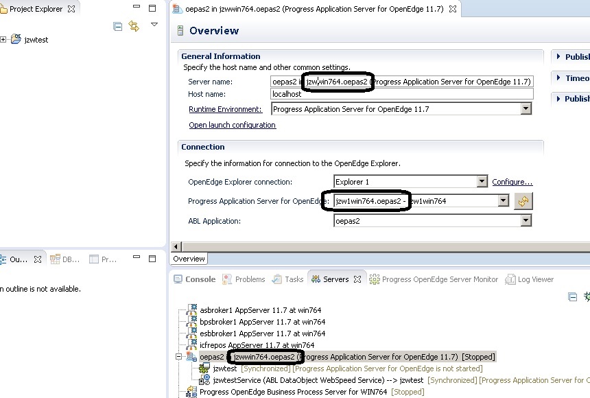Image resolution: width=590 pixels, height=398 pixels.
Task: Click the bpsbroker1 AppServer icon
Action: pyautogui.click(x=191, y=321)
